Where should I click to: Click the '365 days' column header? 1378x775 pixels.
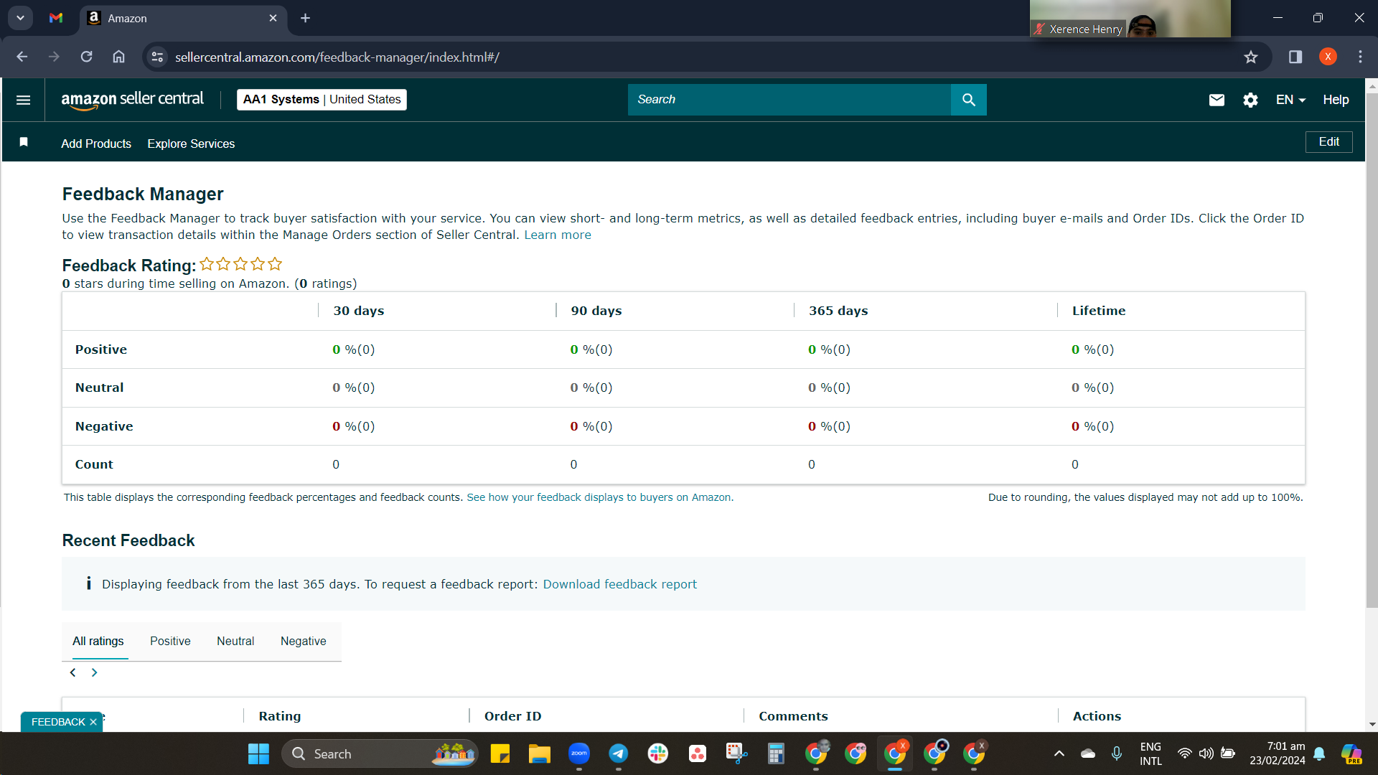pyautogui.click(x=838, y=311)
